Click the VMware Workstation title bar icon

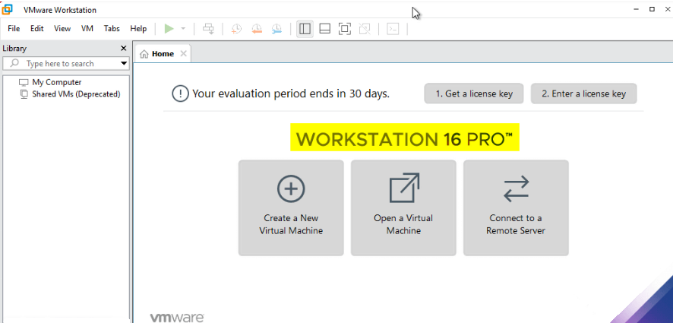[8, 9]
